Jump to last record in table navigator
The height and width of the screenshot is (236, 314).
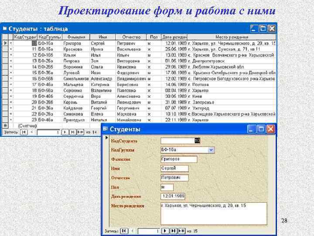pyautogui.click(x=72, y=132)
